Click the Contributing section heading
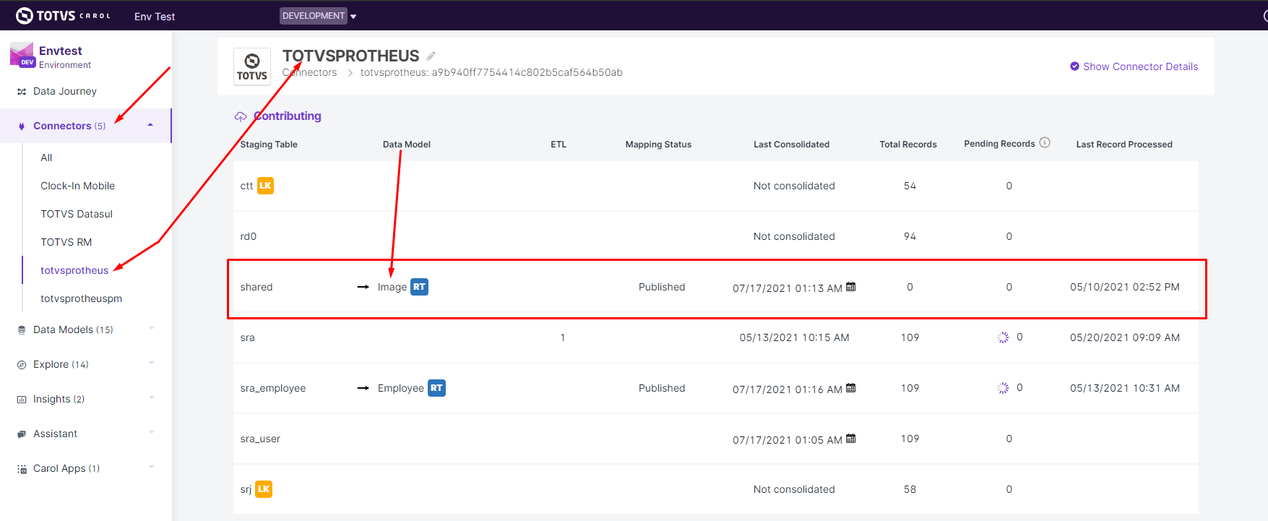The width and height of the screenshot is (1268, 521). point(288,116)
